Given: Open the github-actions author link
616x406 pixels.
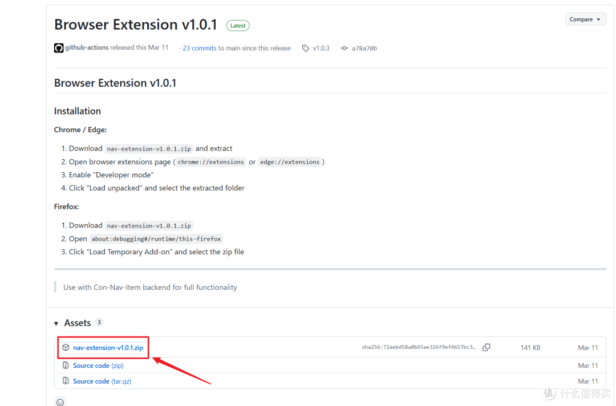Looking at the screenshot, I should (x=87, y=47).
